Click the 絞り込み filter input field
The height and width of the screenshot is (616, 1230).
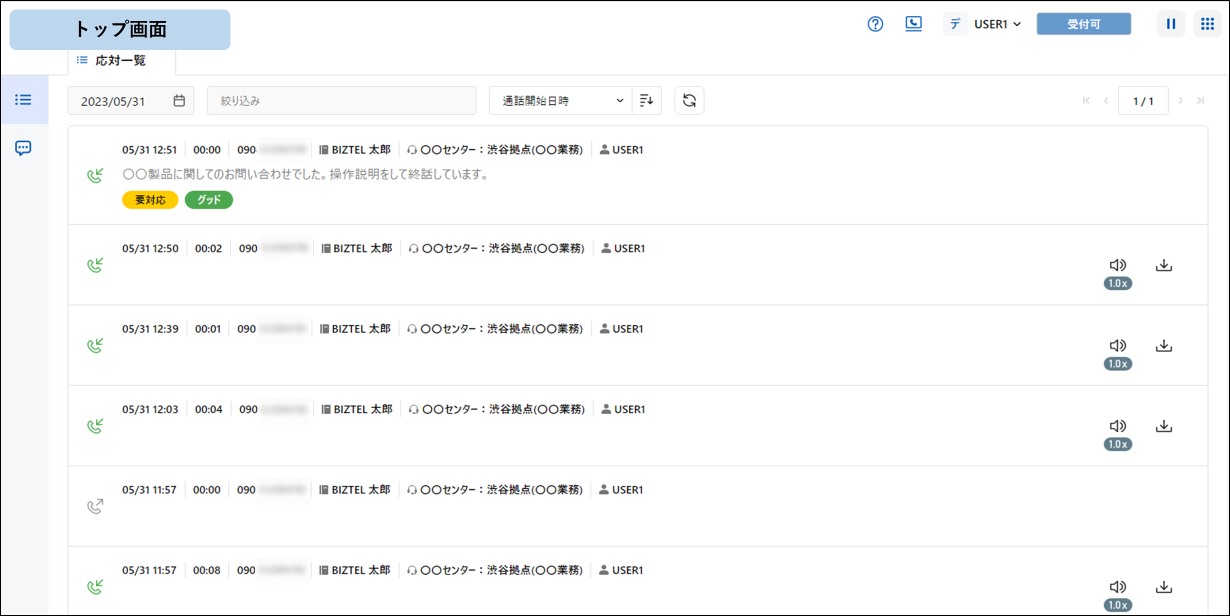(x=341, y=100)
